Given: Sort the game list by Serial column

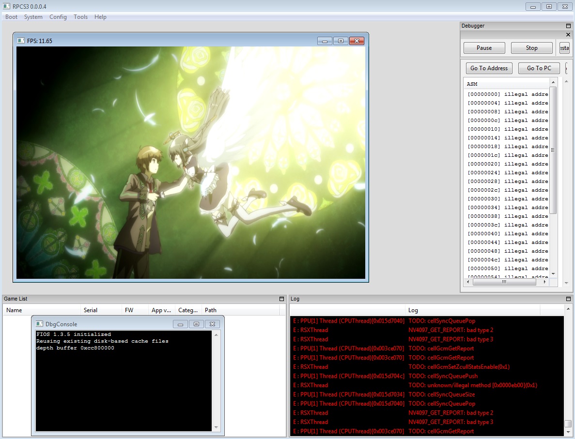Looking at the screenshot, I should pos(91,310).
